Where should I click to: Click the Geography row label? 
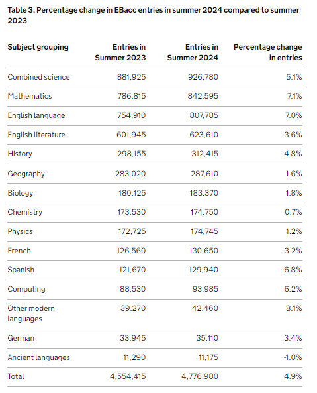click(x=26, y=174)
